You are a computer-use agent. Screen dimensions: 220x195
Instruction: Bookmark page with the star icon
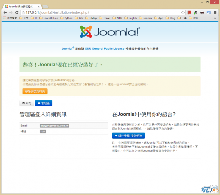pyautogui.click(x=183, y=13)
